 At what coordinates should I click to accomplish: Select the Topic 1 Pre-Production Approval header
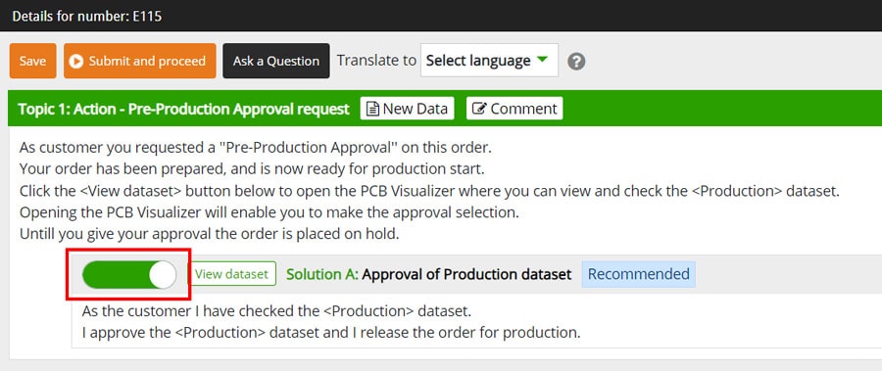click(183, 109)
